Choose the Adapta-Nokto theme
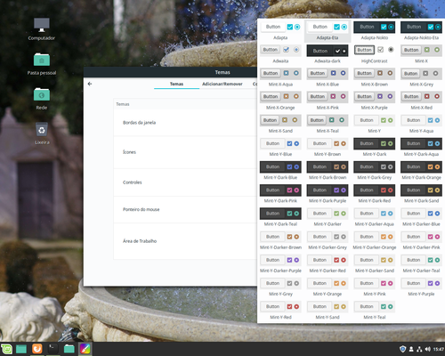Screen dimensions: 445x356 pos(375,31)
